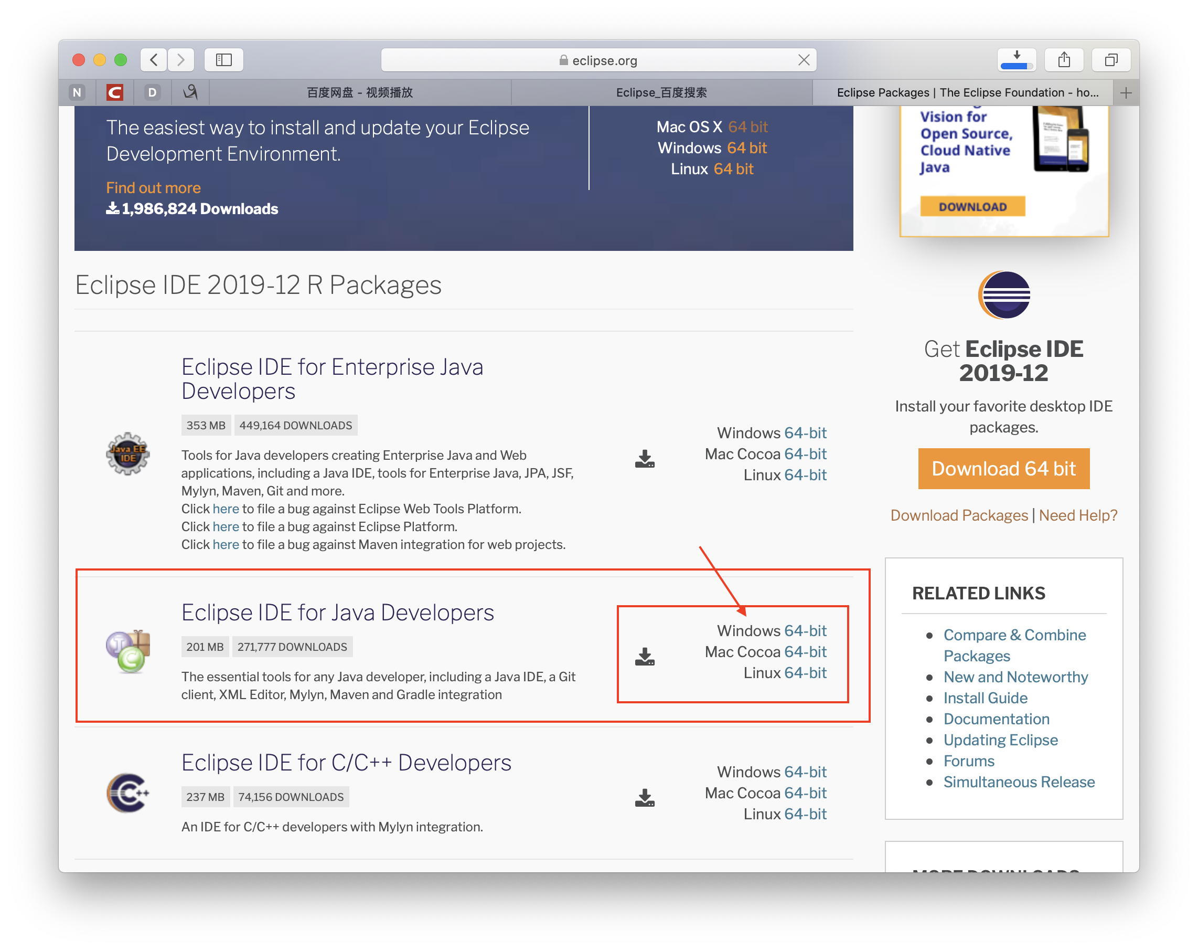Java Developers: Linux 64-bit link

click(x=805, y=673)
